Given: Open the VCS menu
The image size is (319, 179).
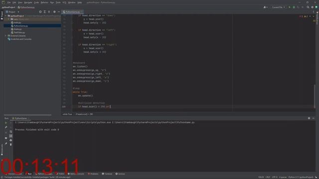Looking at the screenshot, I should point(64,2).
